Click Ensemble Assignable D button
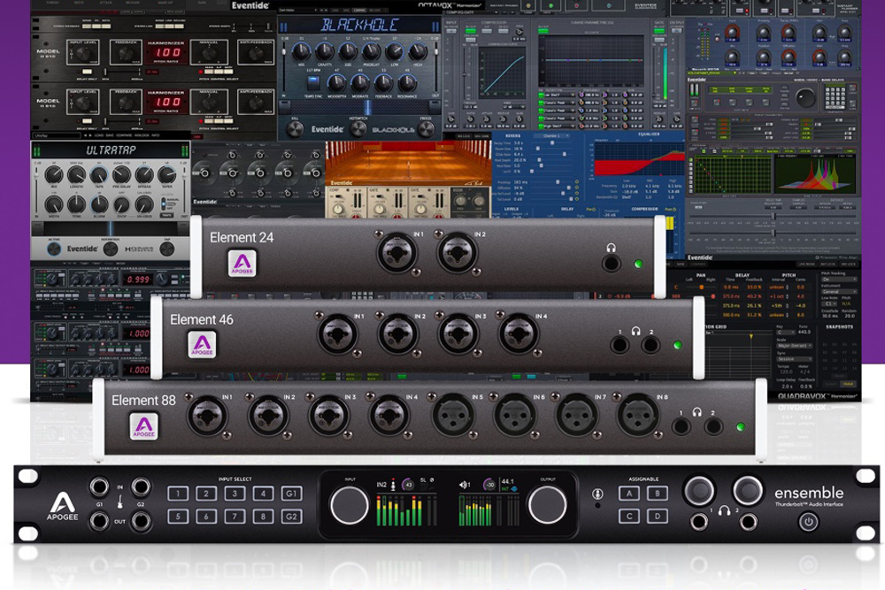The width and height of the screenshot is (885, 590). pyautogui.click(x=657, y=516)
